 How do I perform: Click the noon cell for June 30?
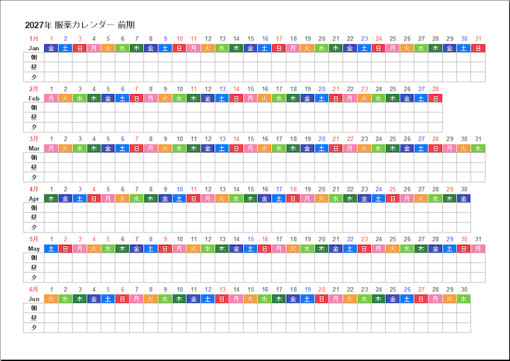pyautogui.click(x=464, y=318)
